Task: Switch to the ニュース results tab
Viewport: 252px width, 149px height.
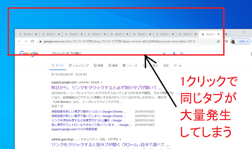Action: [x=130, y=65]
